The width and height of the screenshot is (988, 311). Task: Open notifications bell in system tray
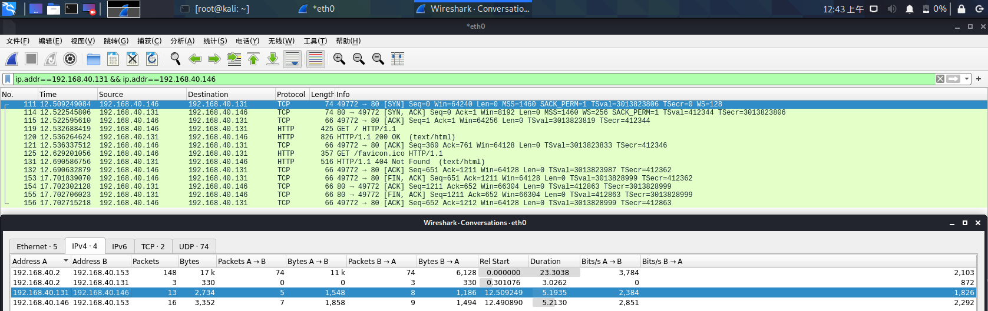[x=910, y=9]
